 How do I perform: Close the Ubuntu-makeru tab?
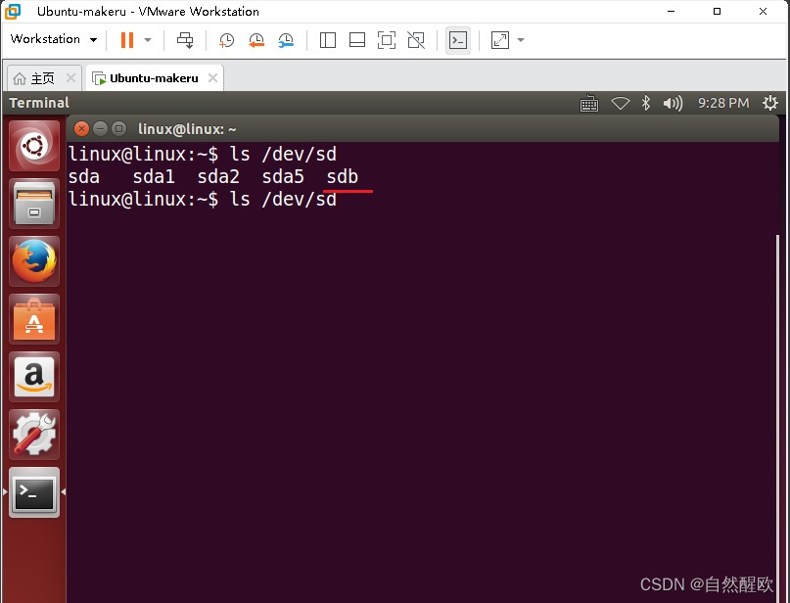[213, 78]
